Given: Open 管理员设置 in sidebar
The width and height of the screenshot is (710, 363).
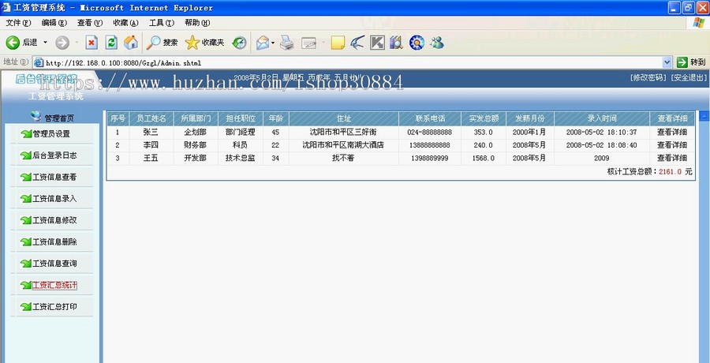Looking at the screenshot, I should pyautogui.click(x=51, y=134).
